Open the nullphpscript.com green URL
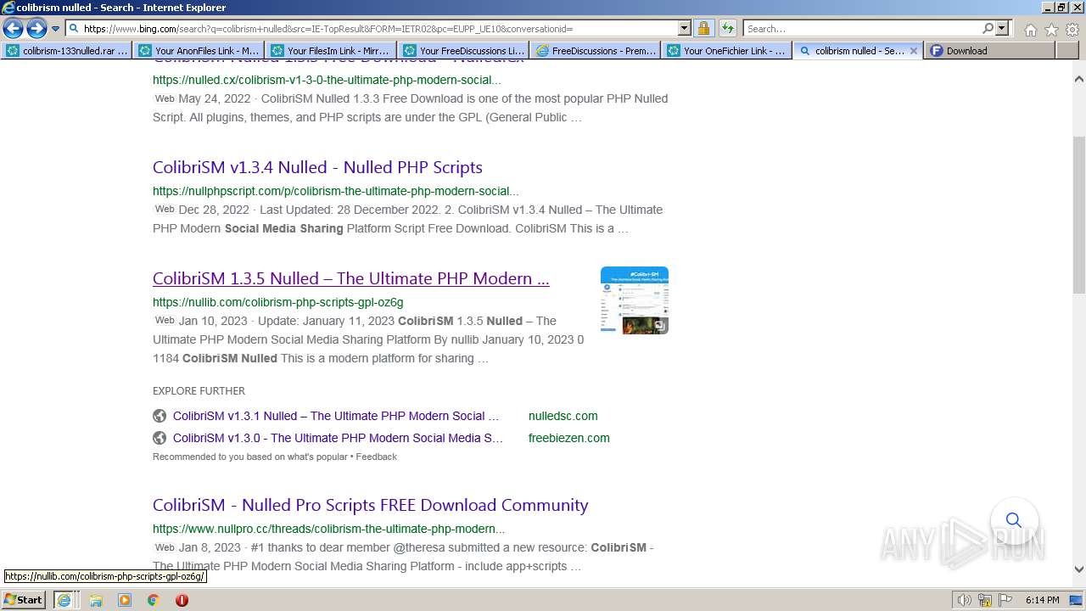The image size is (1086, 611). (335, 191)
